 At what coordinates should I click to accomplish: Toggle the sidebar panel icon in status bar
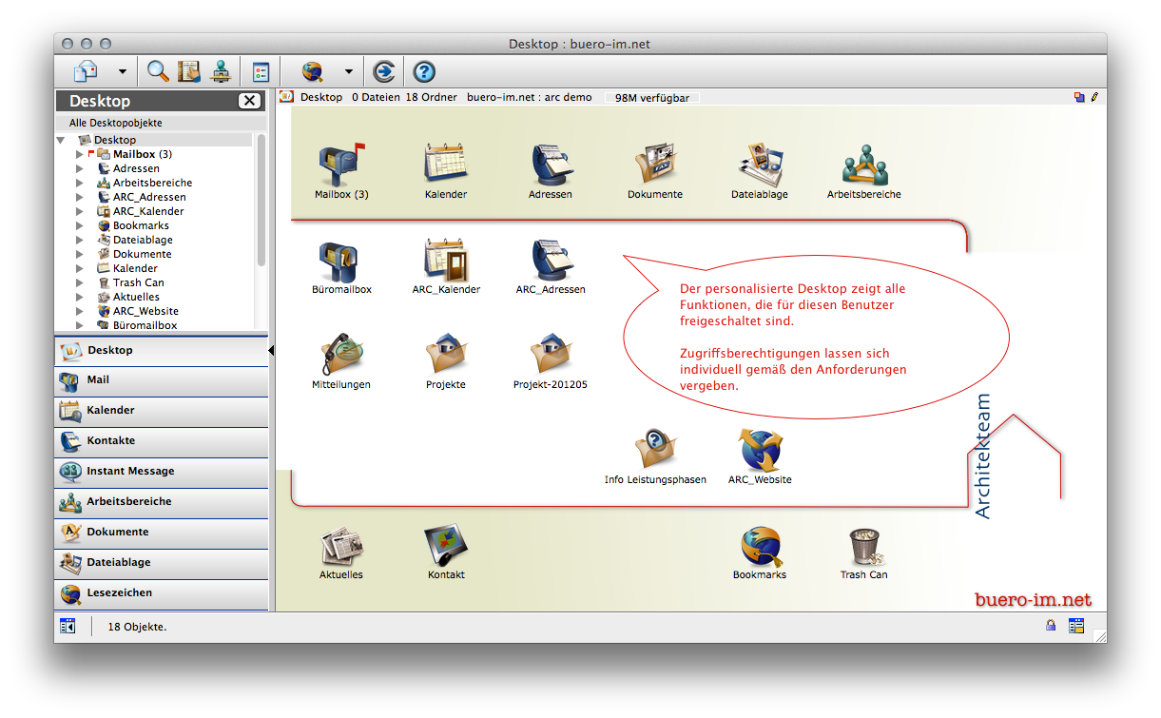pos(68,626)
